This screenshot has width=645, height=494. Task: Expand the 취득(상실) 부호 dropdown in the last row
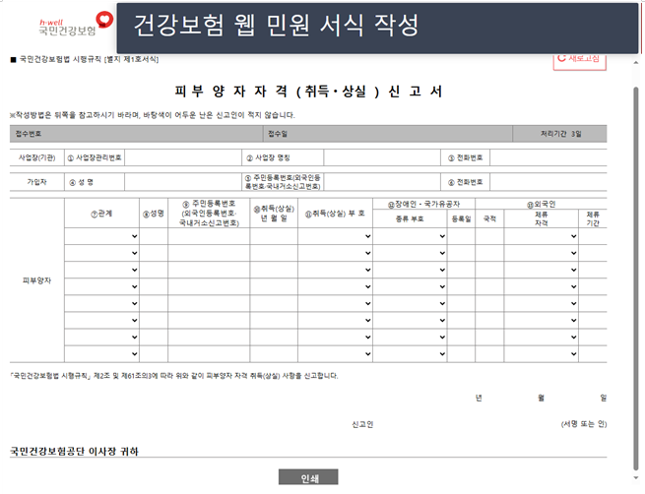click(335, 354)
